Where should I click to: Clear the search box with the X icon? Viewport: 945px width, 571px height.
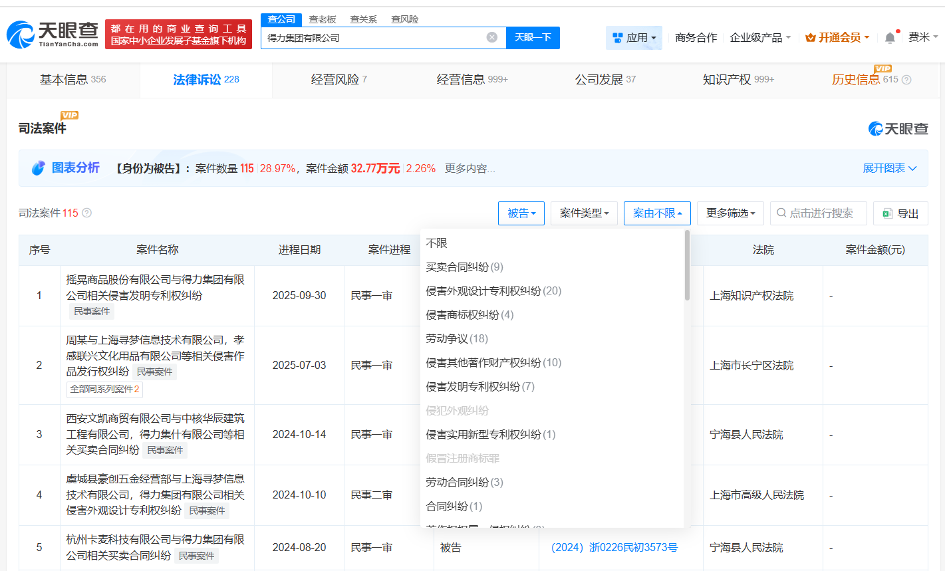click(x=491, y=38)
